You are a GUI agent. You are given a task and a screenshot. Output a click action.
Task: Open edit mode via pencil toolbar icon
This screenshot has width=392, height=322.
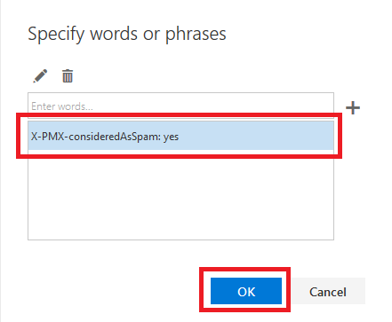coord(40,76)
